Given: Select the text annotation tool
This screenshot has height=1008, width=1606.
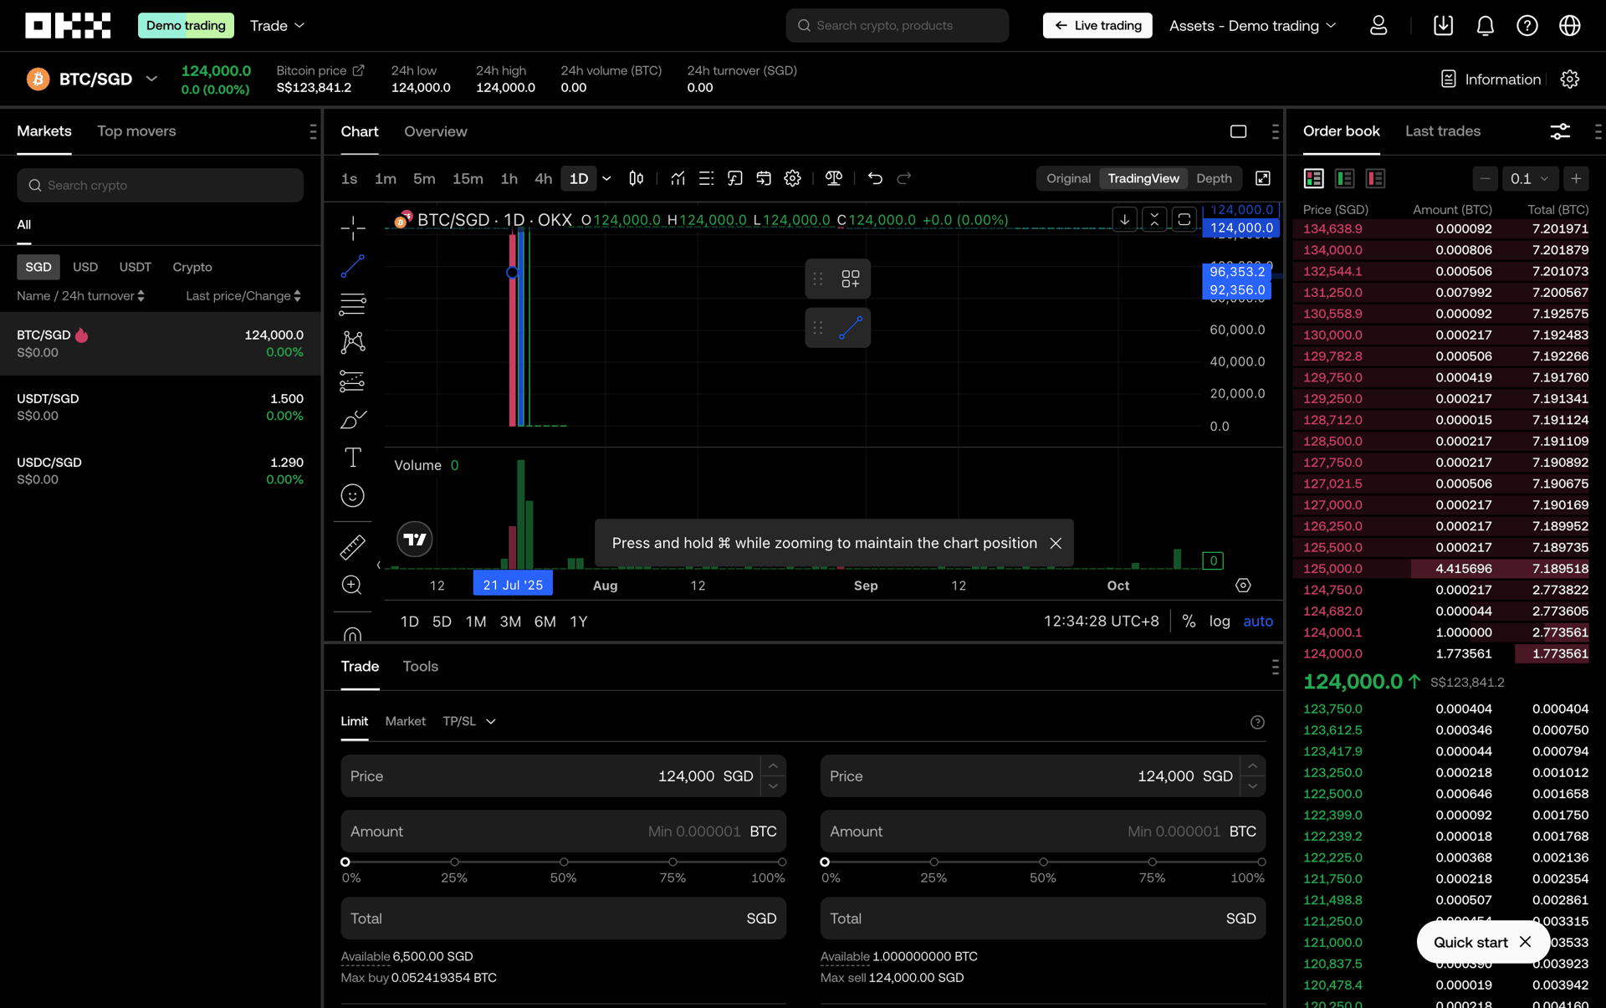Looking at the screenshot, I should click(x=352, y=457).
